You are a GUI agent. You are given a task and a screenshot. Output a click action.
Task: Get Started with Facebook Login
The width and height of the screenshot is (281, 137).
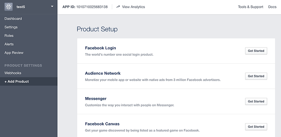[256, 51]
